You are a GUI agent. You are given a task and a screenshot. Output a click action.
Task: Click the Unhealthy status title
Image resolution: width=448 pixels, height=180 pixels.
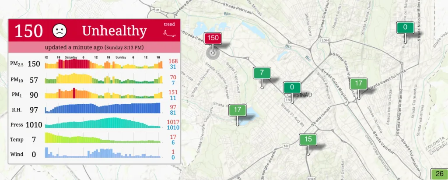[x=114, y=31]
